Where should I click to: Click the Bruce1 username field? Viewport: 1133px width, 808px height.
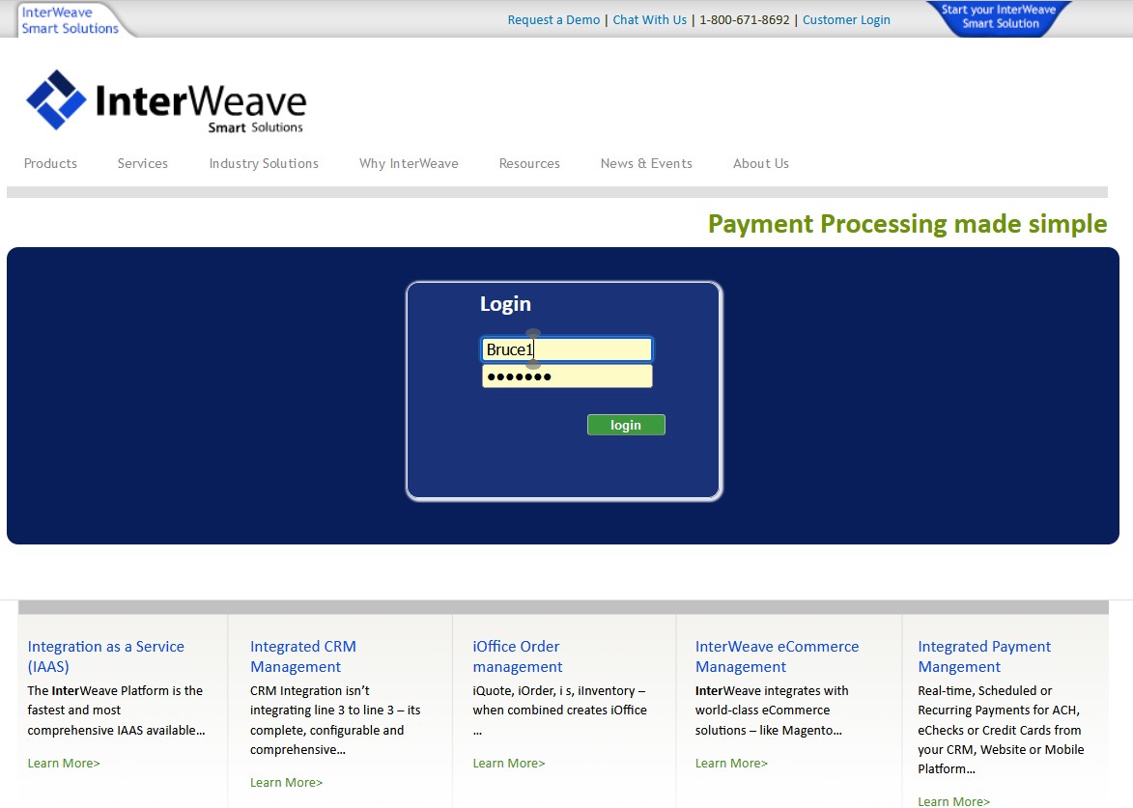tap(566, 348)
